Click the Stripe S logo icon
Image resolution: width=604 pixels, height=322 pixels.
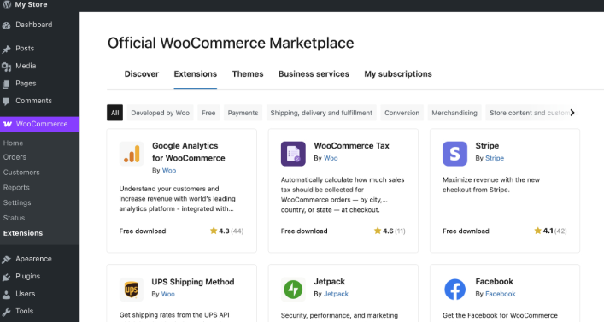pyautogui.click(x=454, y=154)
